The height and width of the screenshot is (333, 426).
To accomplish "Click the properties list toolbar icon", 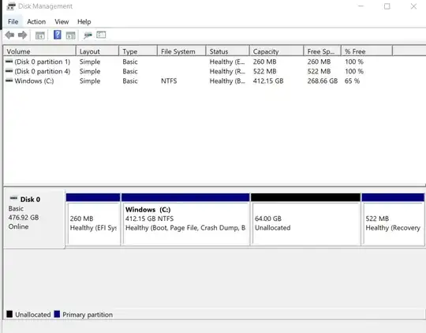I will (x=101, y=35).
